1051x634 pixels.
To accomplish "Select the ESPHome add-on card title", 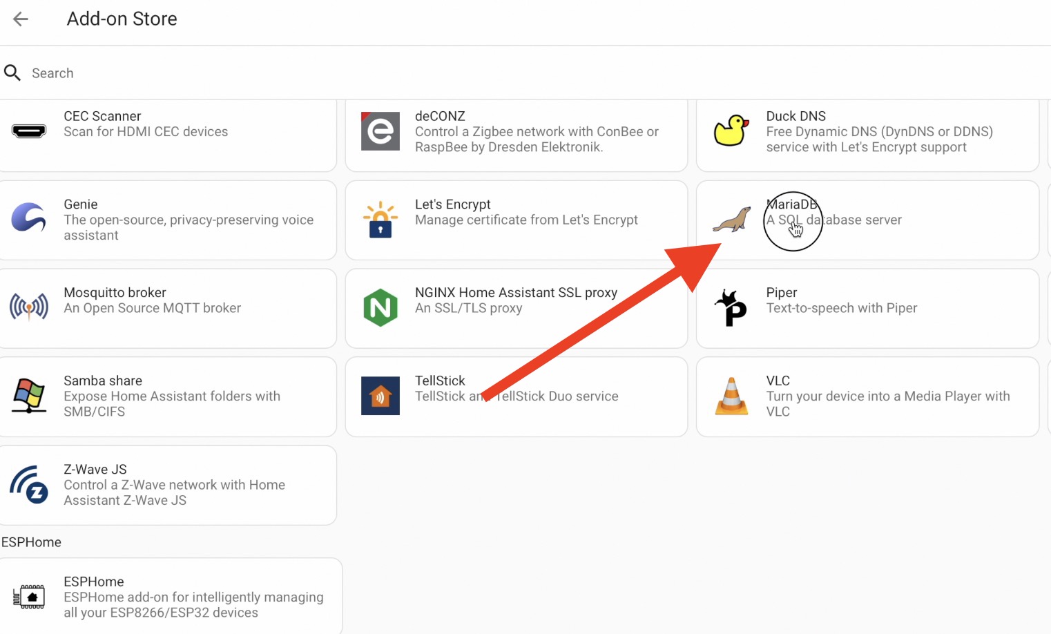I will [94, 582].
